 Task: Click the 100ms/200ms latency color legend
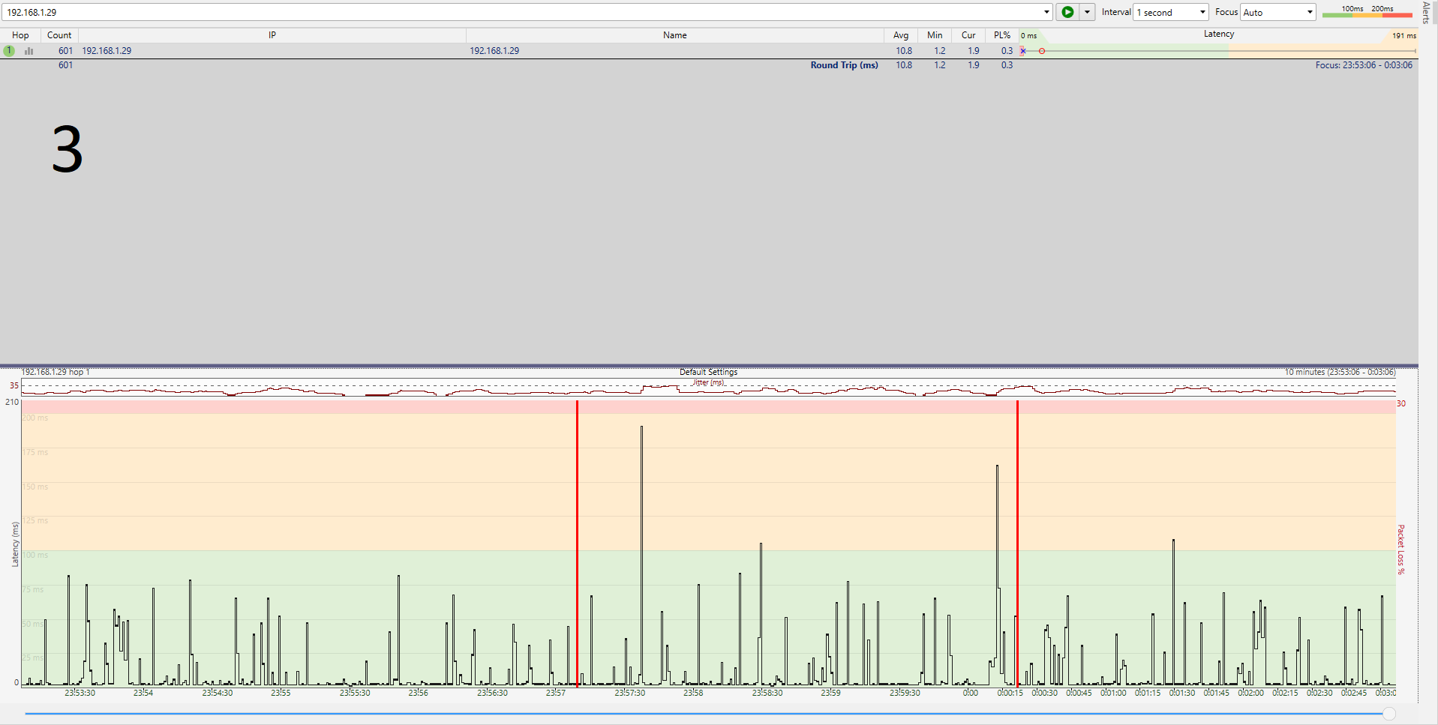click(1367, 11)
